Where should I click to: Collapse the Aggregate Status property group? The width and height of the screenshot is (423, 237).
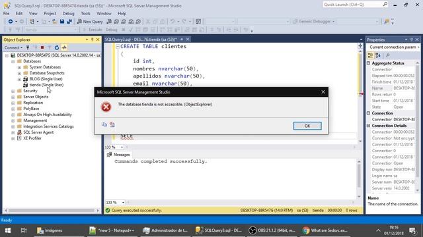click(369, 63)
